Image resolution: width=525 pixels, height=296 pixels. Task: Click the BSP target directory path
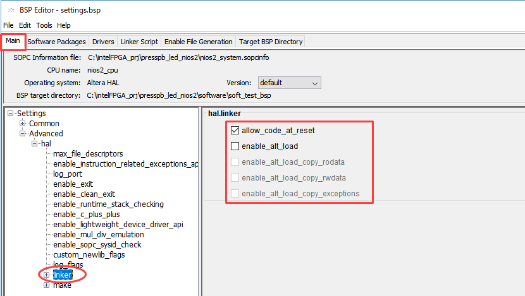[x=179, y=95]
